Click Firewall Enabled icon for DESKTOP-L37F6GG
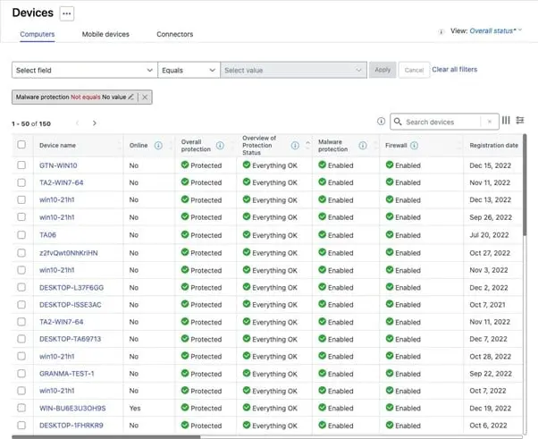 point(390,287)
